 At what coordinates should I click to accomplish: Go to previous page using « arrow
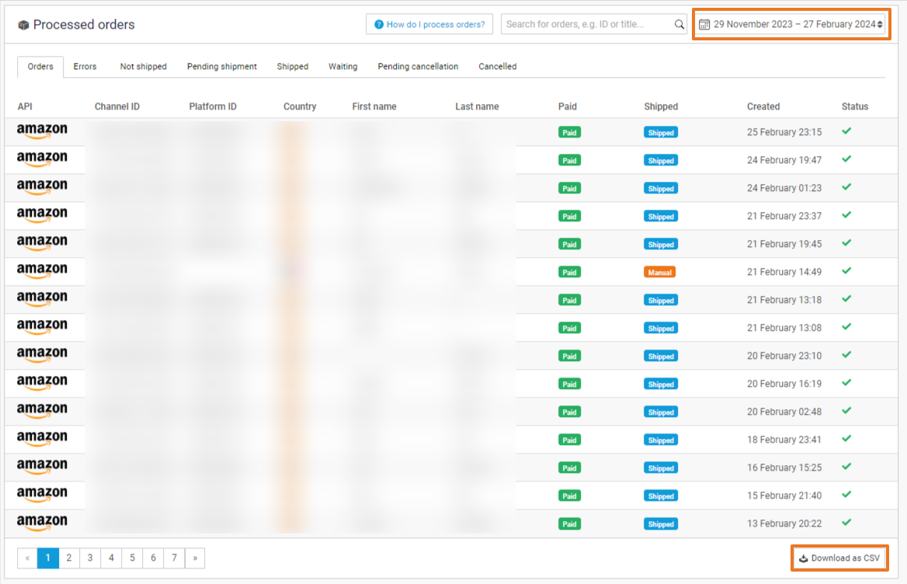27,558
